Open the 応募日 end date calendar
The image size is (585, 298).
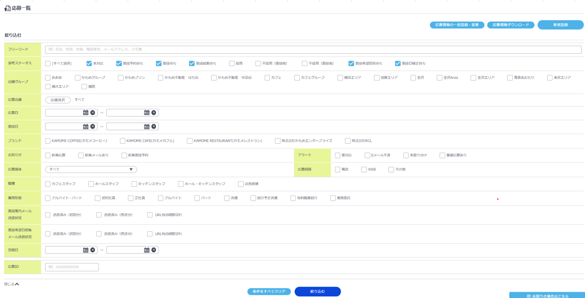(147, 112)
